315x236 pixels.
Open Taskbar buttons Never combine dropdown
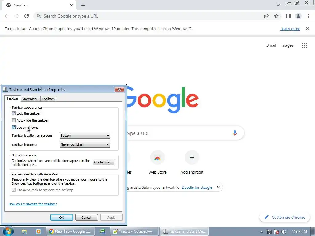85,144
